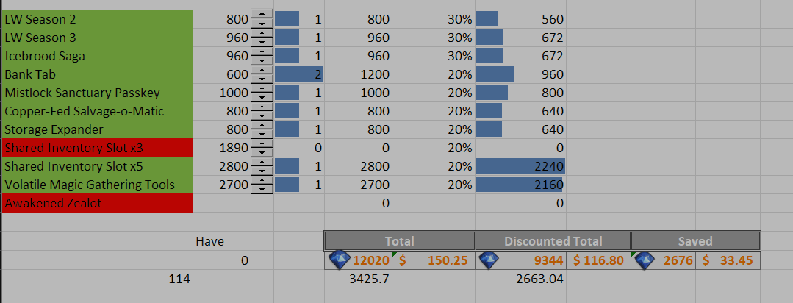Image resolution: width=793 pixels, height=303 pixels.
Task: Select the 560 discounted price cell
Action: coord(520,19)
